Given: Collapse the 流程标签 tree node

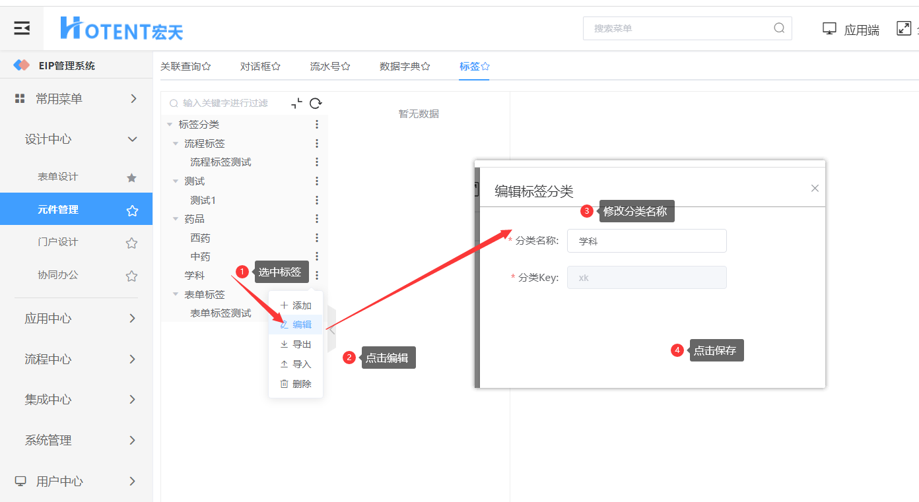Looking at the screenshot, I should [x=176, y=143].
